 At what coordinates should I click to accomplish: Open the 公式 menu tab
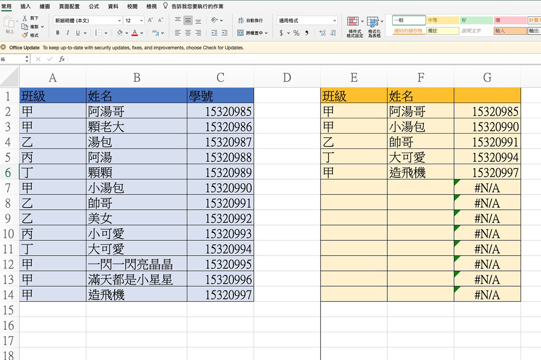(x=93, y=6)
